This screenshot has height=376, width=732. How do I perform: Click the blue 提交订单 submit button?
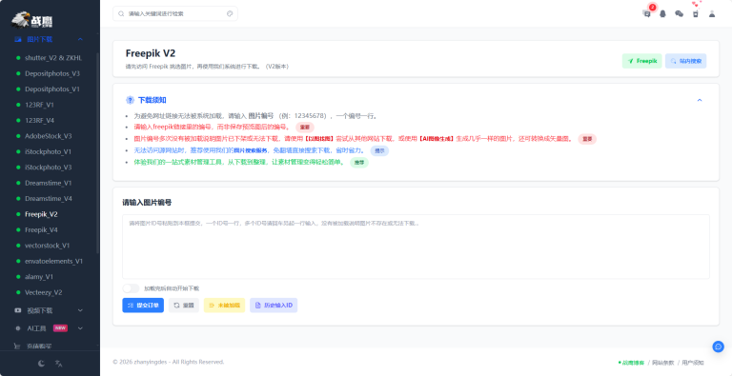143,306
